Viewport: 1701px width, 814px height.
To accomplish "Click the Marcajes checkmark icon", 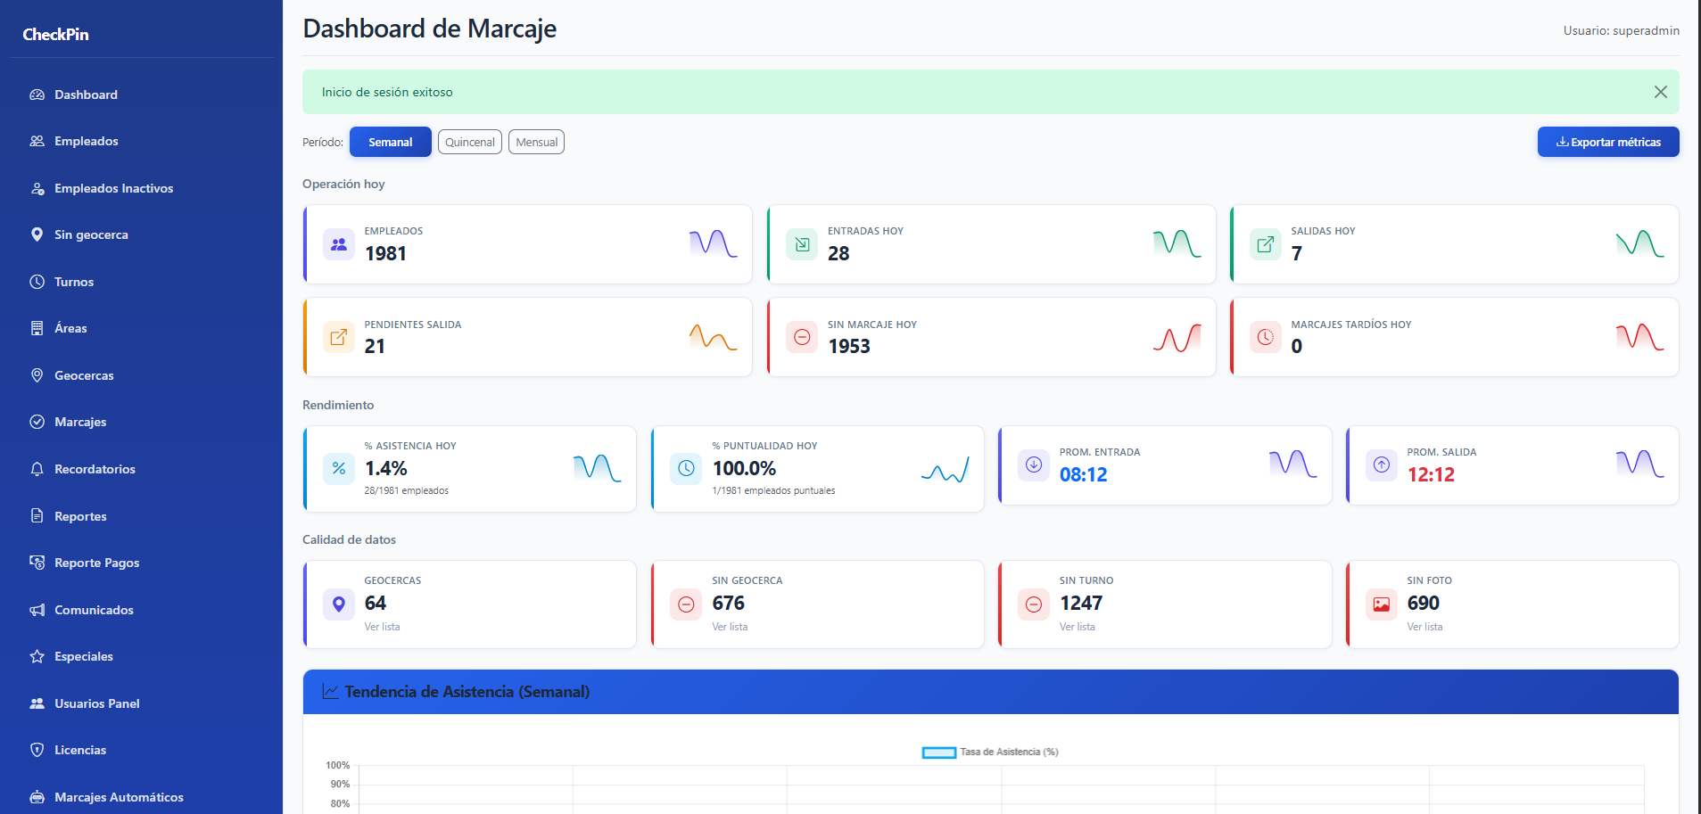I will (x=37, y=422).
